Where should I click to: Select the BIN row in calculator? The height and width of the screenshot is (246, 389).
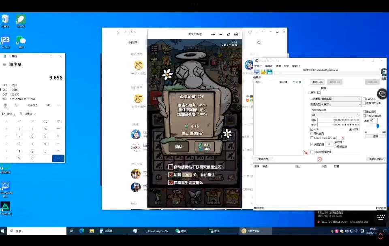32,99
